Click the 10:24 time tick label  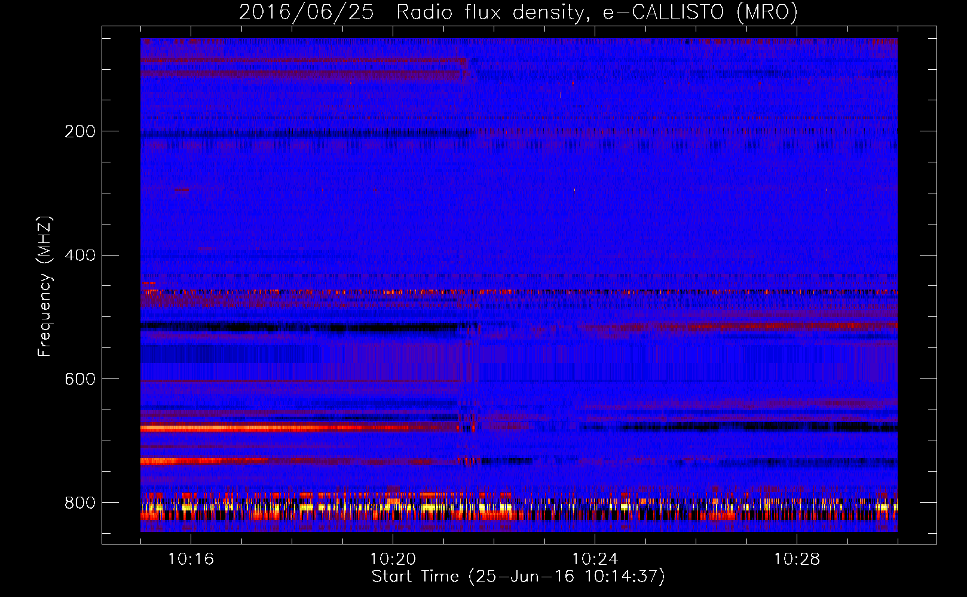(595, 559)
